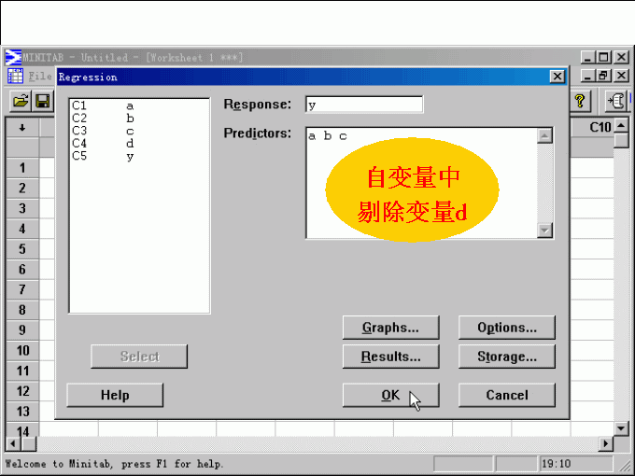Open the Results... sub-dialog
The height and width of the screenshot is (476, 635).
pyautogui.click(x=390, y=357)
